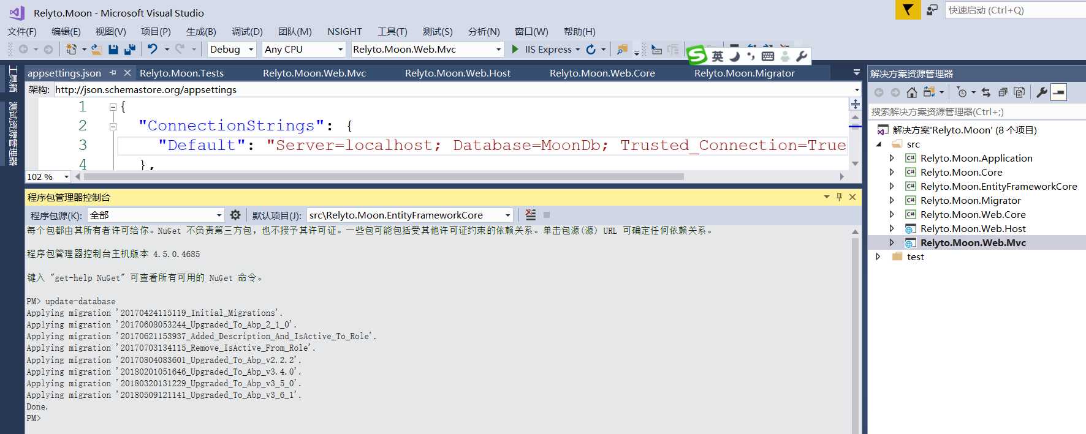Open the 工具(T) menu

[x=392, y=32]
